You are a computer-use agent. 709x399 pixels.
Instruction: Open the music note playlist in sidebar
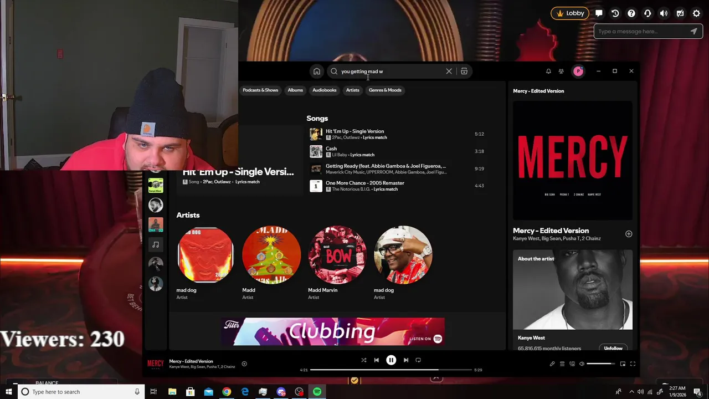pyautogui.click(x=156, y=244)
